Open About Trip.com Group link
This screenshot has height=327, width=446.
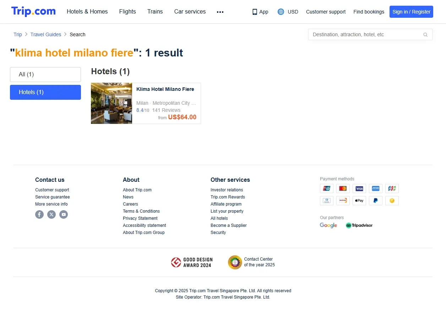pos(144,233)
